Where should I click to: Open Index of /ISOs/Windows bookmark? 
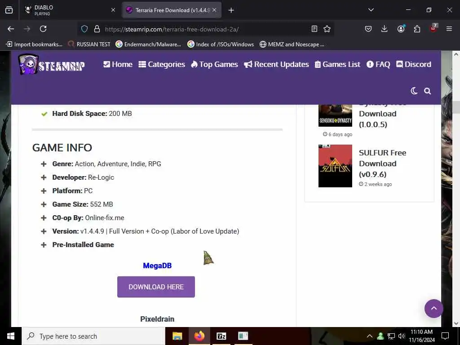(221, 44)
